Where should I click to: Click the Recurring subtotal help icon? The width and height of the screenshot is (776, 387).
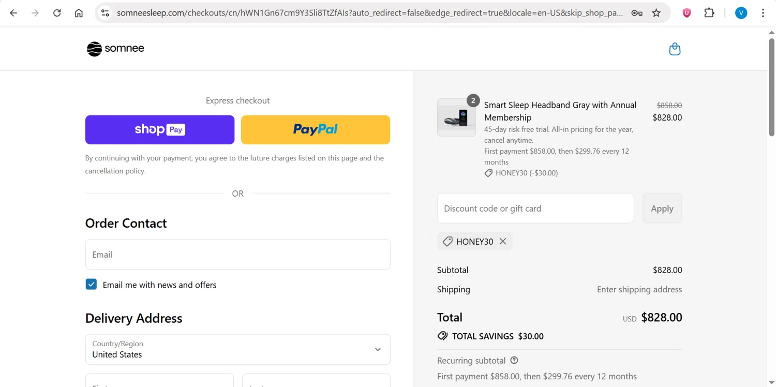tap(514, 360)
